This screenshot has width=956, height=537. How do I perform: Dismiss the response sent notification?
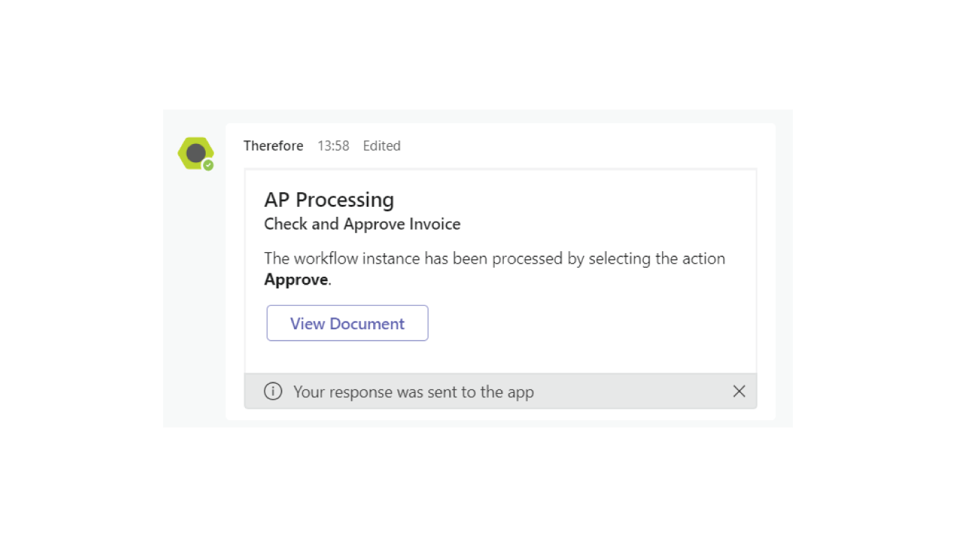(739, 392)
